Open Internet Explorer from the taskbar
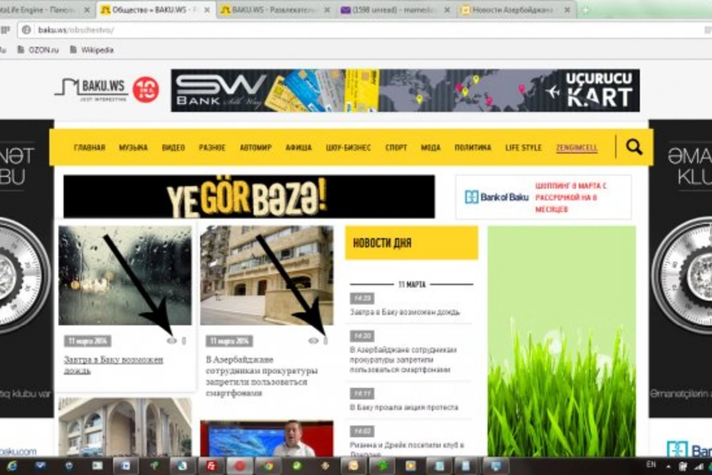Screen dimensions: 712x475 coord(11,466)
